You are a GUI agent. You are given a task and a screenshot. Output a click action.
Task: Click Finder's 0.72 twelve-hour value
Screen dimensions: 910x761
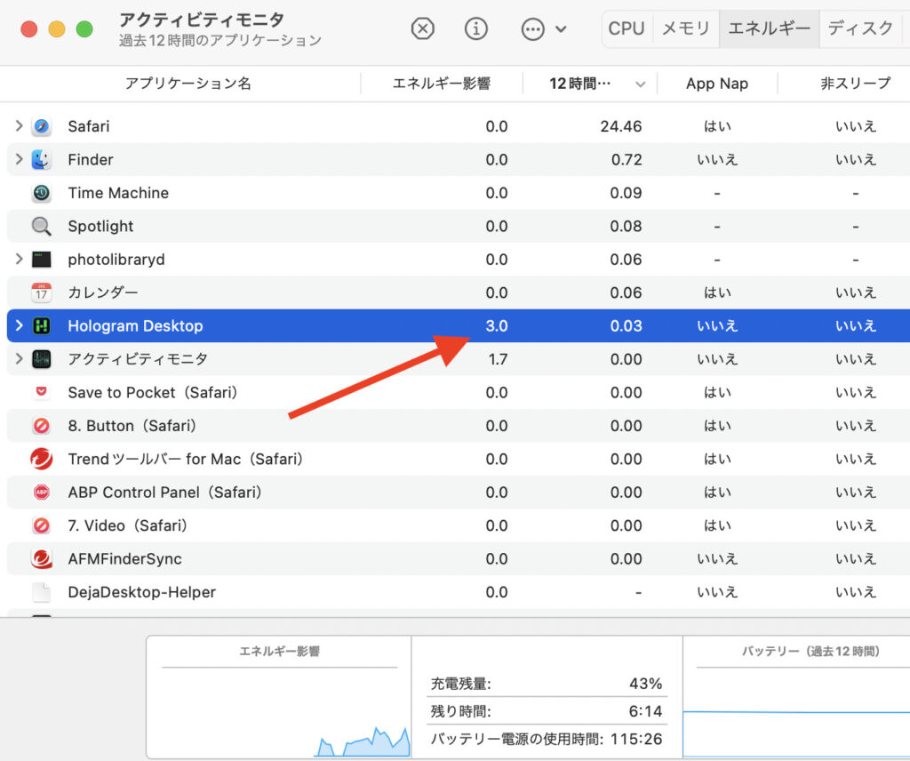627,159
